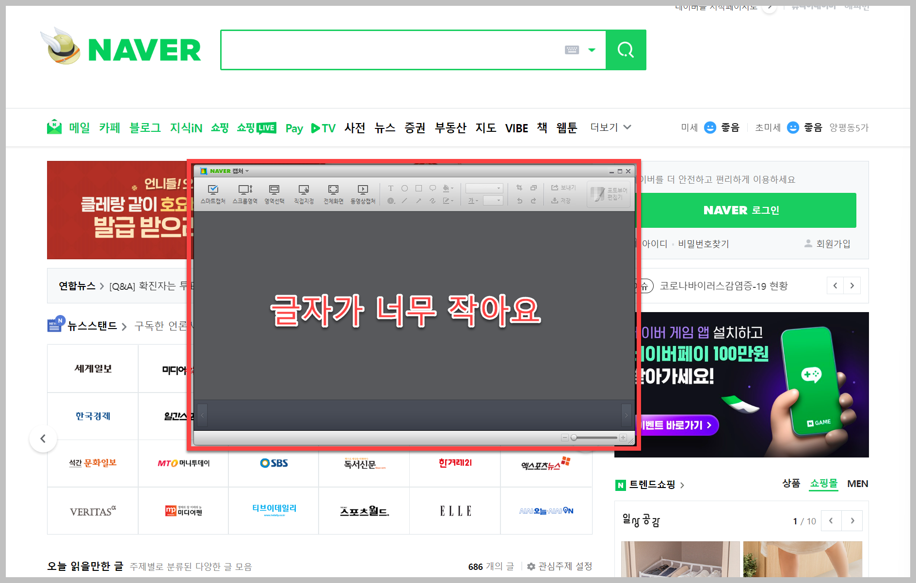Click the redo arrow in capture toolbar

point(533,201)
